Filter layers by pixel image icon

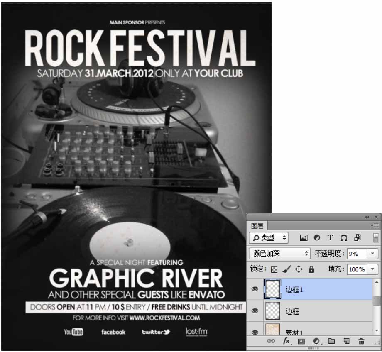click(x=304, y=238)
